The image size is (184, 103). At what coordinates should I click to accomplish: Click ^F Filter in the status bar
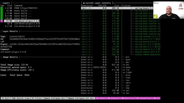[37, 98]
